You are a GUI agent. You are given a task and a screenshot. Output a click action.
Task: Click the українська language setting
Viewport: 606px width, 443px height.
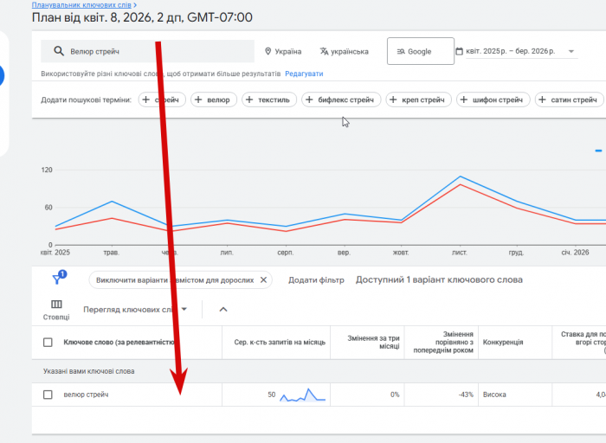click(345, 51)
